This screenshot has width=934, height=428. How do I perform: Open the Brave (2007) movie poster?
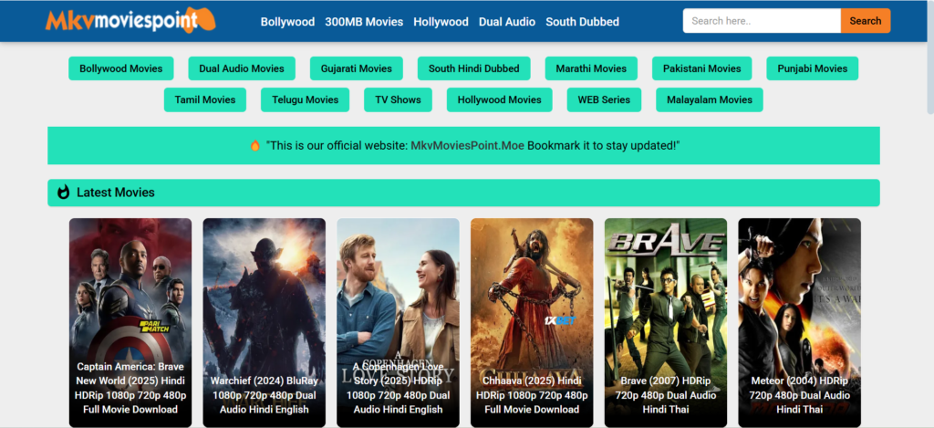666,322
